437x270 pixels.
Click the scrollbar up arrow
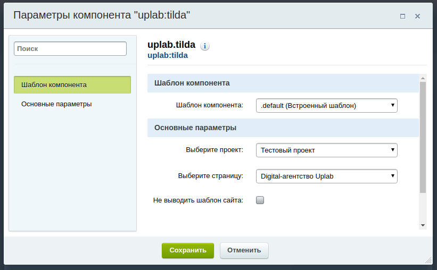coord(423,78)
